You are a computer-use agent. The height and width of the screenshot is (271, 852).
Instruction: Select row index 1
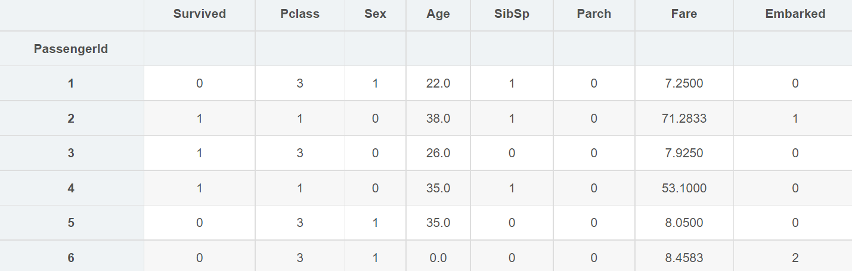71,83
